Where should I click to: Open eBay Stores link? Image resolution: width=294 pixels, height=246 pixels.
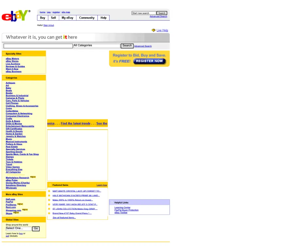[x=12, y=61]
